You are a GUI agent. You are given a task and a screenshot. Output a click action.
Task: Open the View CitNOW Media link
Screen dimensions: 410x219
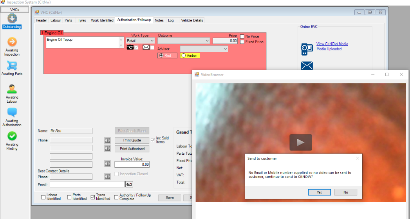(332, 44)
